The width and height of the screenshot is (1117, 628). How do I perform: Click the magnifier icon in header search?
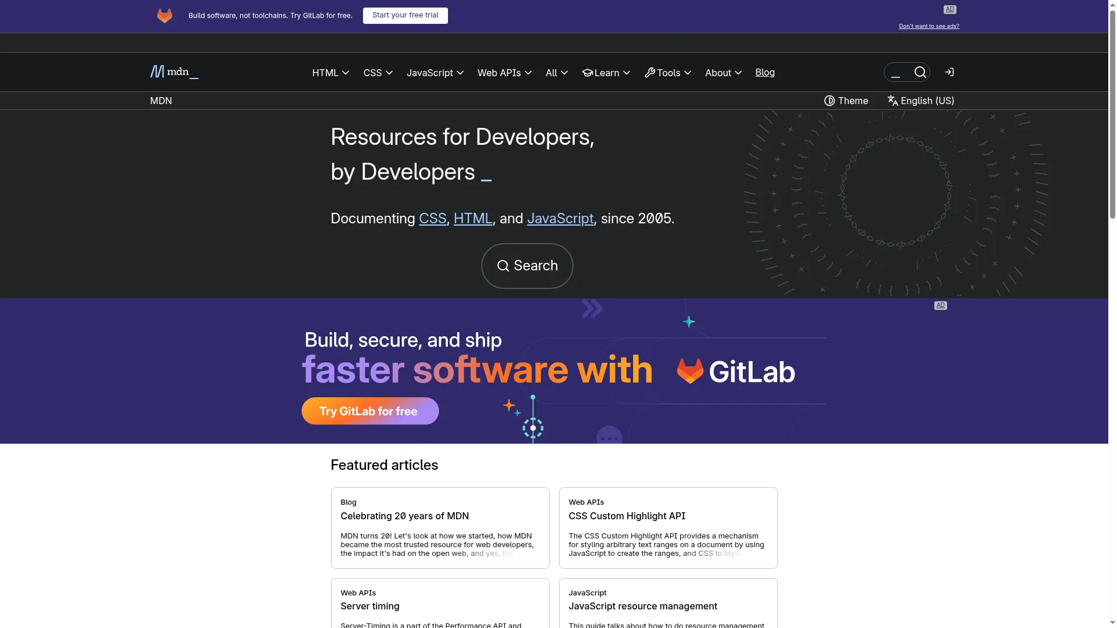click(x=920, y=72)
